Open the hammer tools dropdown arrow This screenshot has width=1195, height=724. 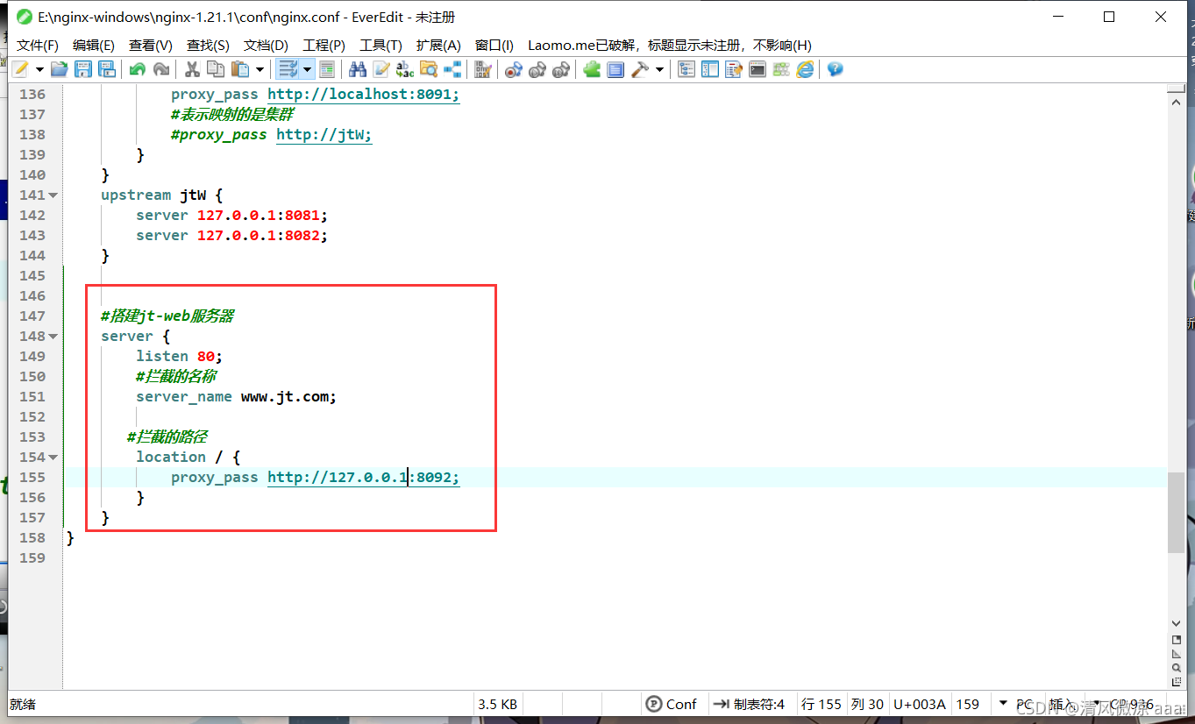click(x=659, y=69)
